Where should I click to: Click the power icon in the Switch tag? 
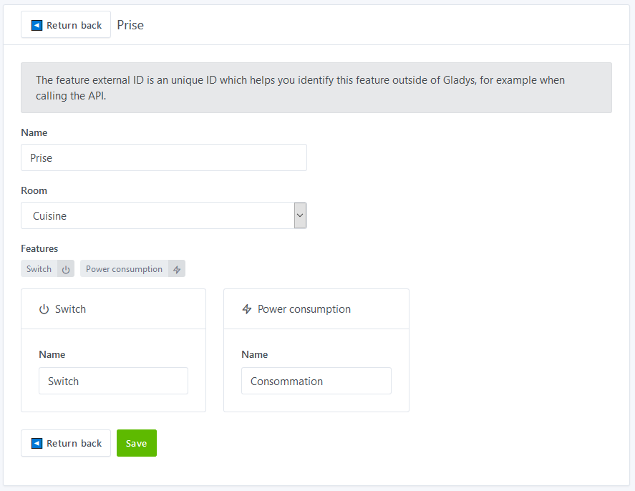[x=66, y=269]
